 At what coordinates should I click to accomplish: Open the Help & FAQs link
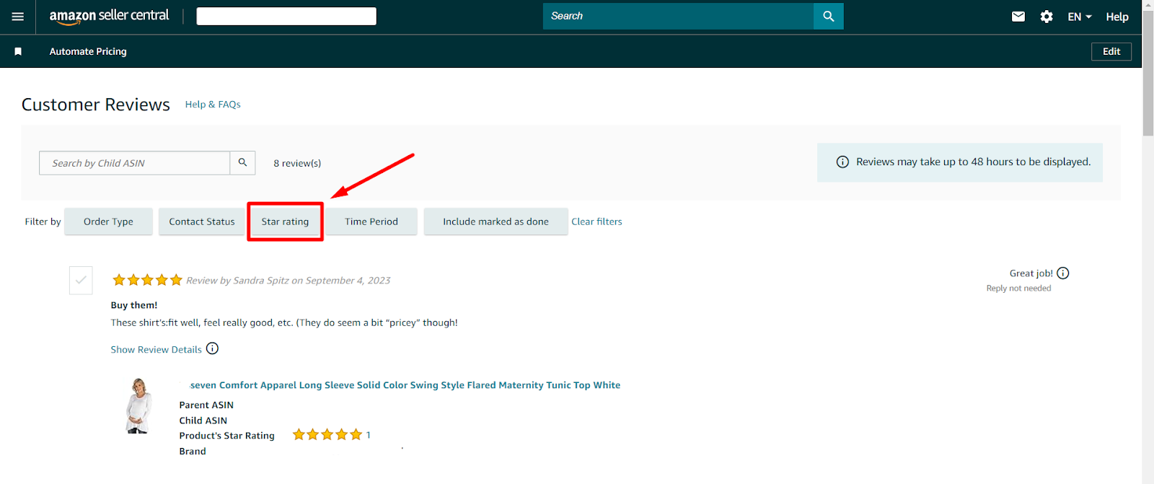213,105
